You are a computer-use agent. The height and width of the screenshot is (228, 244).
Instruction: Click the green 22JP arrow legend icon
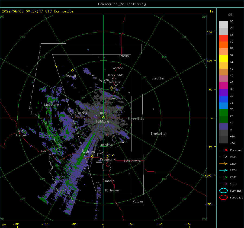point(223,177)
